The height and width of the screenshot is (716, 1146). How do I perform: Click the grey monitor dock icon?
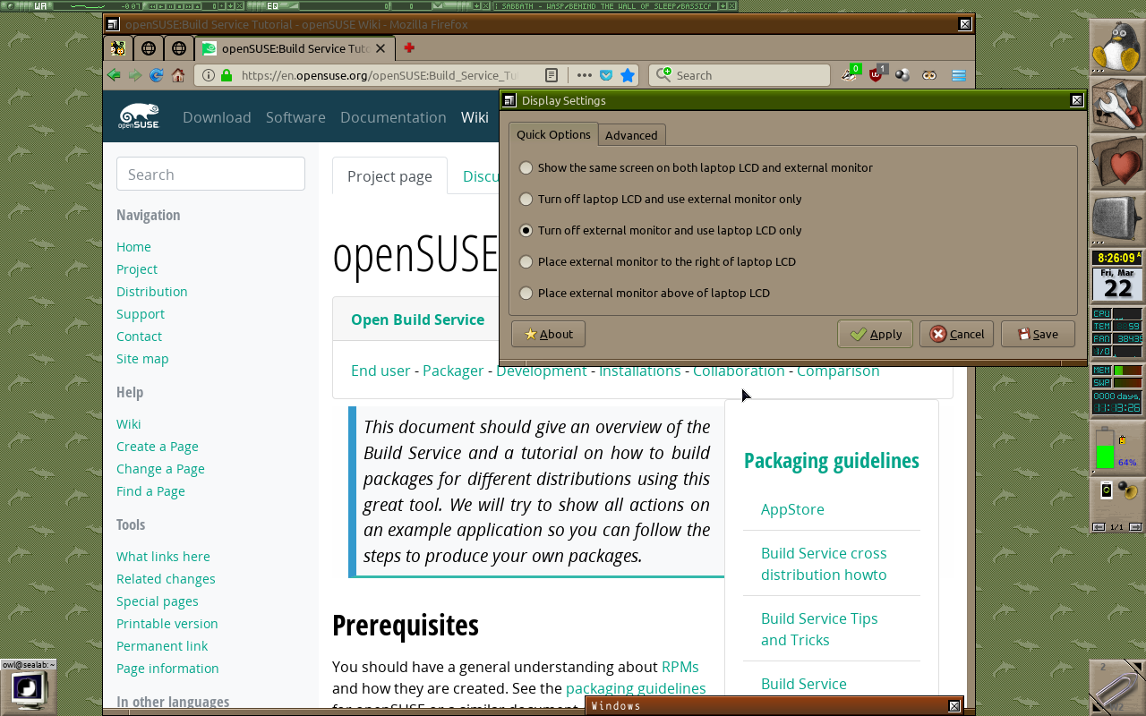click(x=1116, y=218)
